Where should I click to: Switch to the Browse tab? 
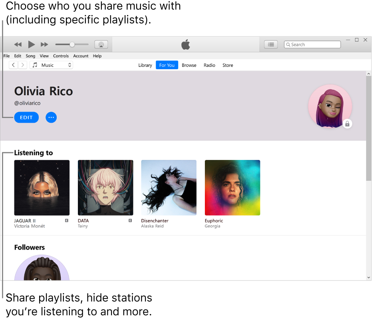click(x=188, y=65)
